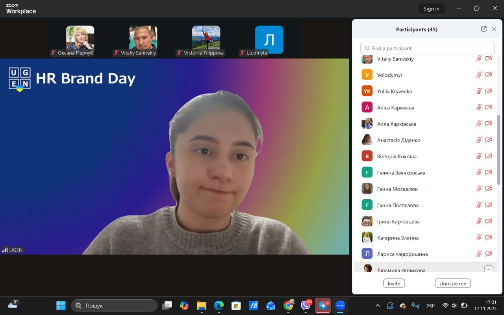Click the Invite button
Image resolution: width=504 pixels, height=315 pixels.
(x=394, y=283)
